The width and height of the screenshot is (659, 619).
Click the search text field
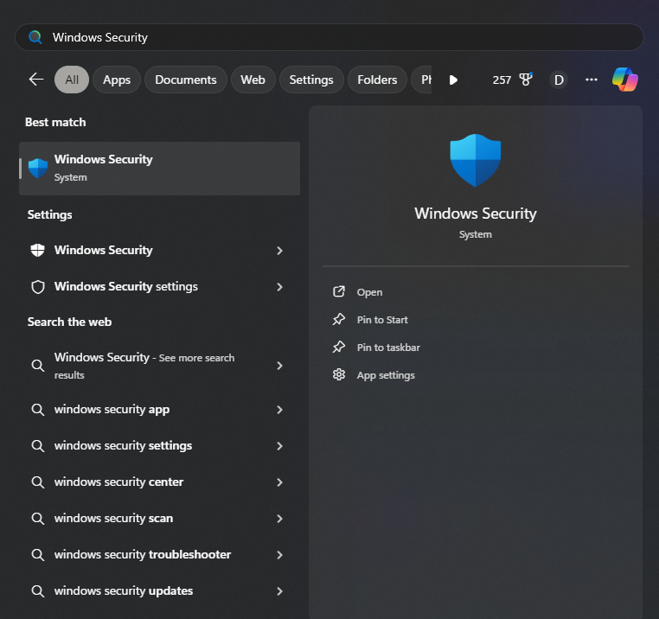[337, 37]
